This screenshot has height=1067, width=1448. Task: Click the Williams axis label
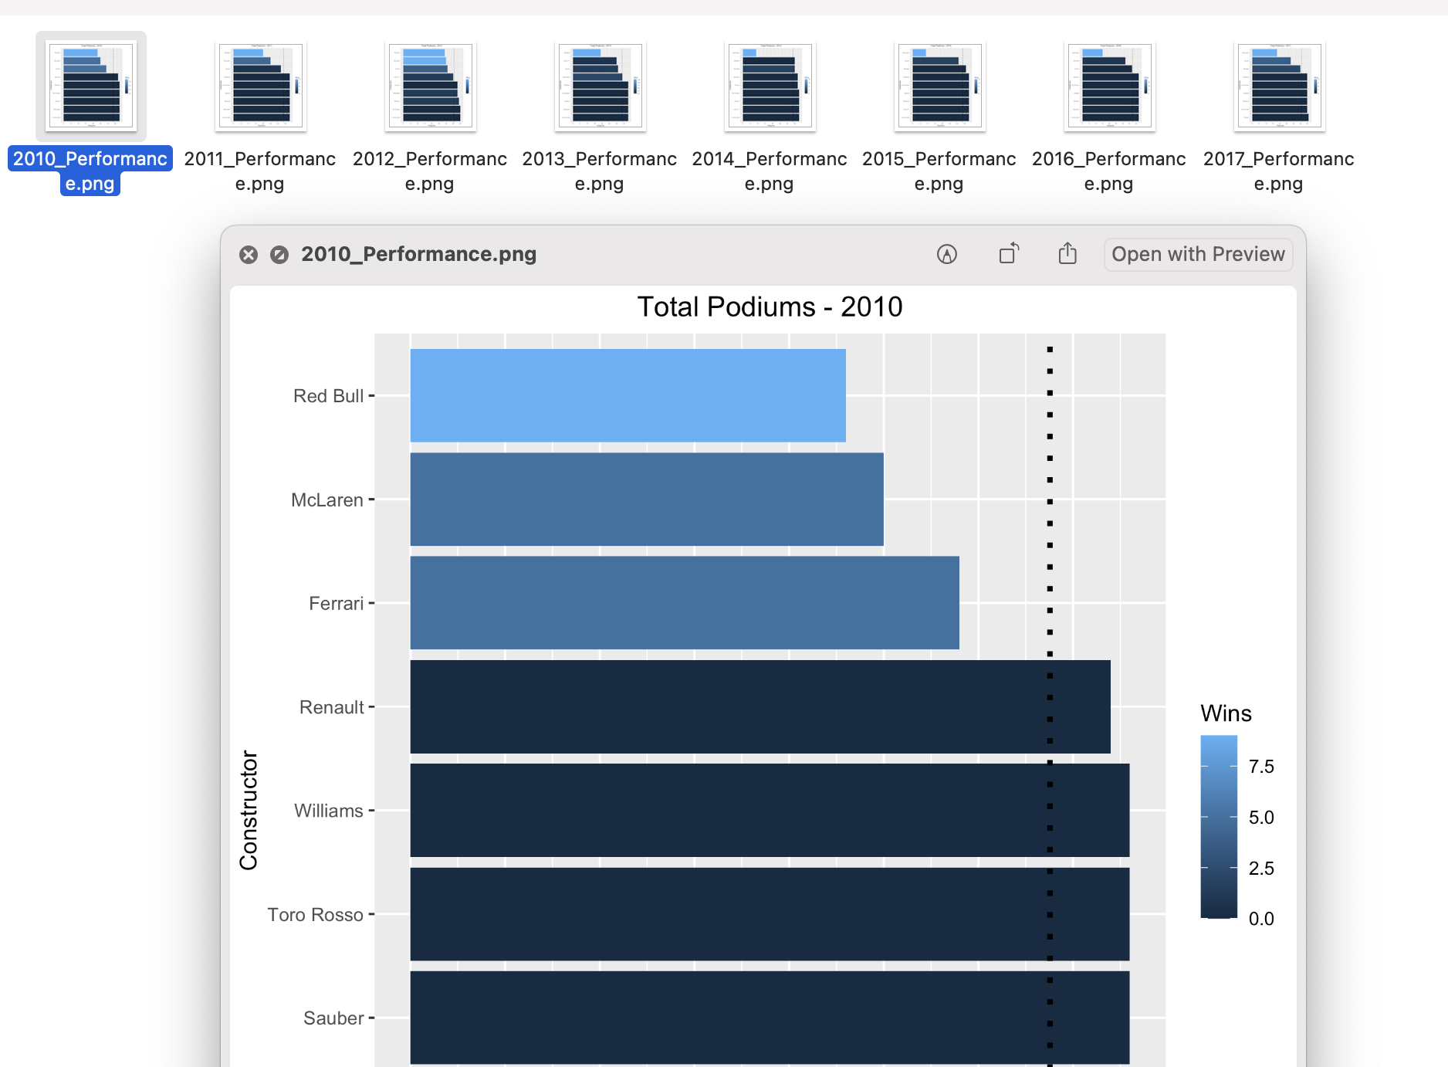[329, 811]
